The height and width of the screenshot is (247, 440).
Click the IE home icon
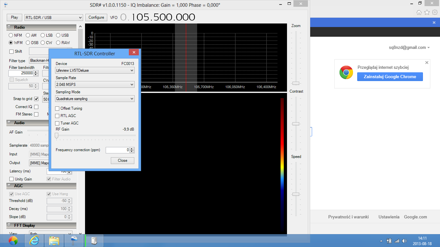coord(419,13)
